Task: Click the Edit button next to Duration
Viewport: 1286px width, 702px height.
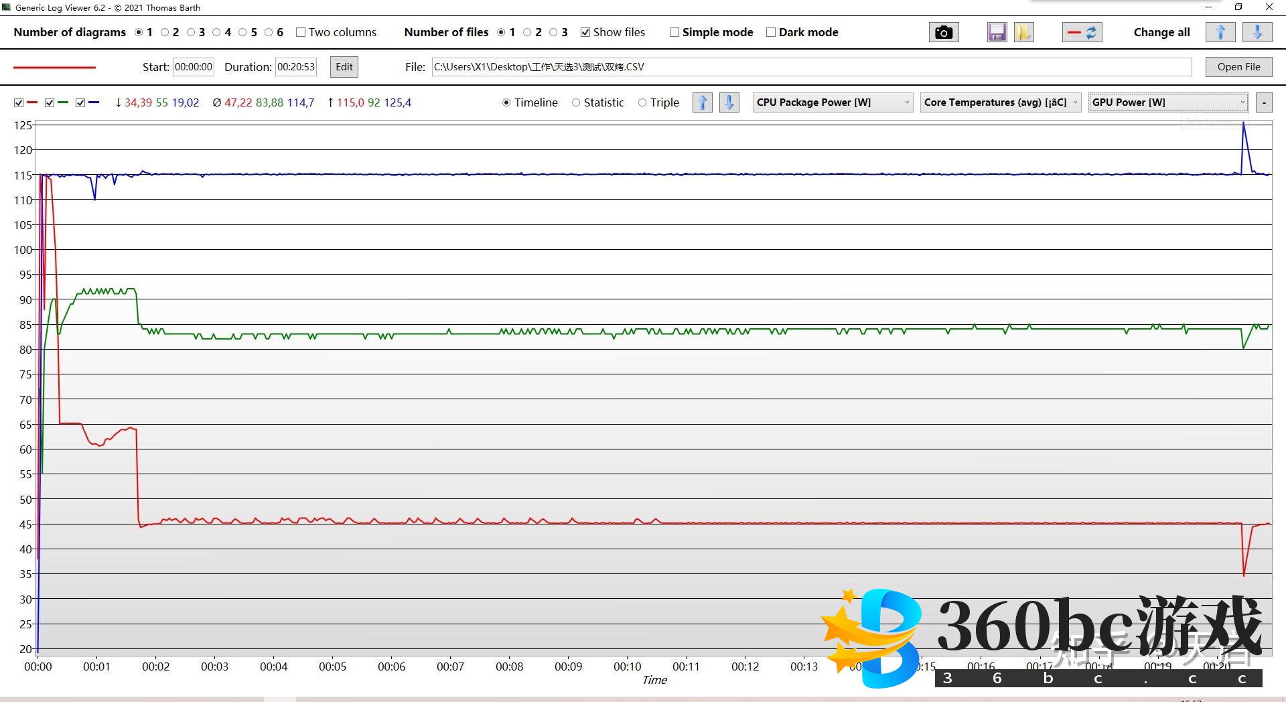Action: click(344, 67)
